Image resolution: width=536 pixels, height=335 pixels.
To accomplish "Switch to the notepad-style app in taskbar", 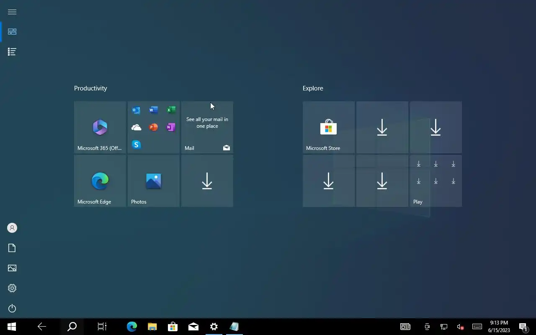I will 234,327.
